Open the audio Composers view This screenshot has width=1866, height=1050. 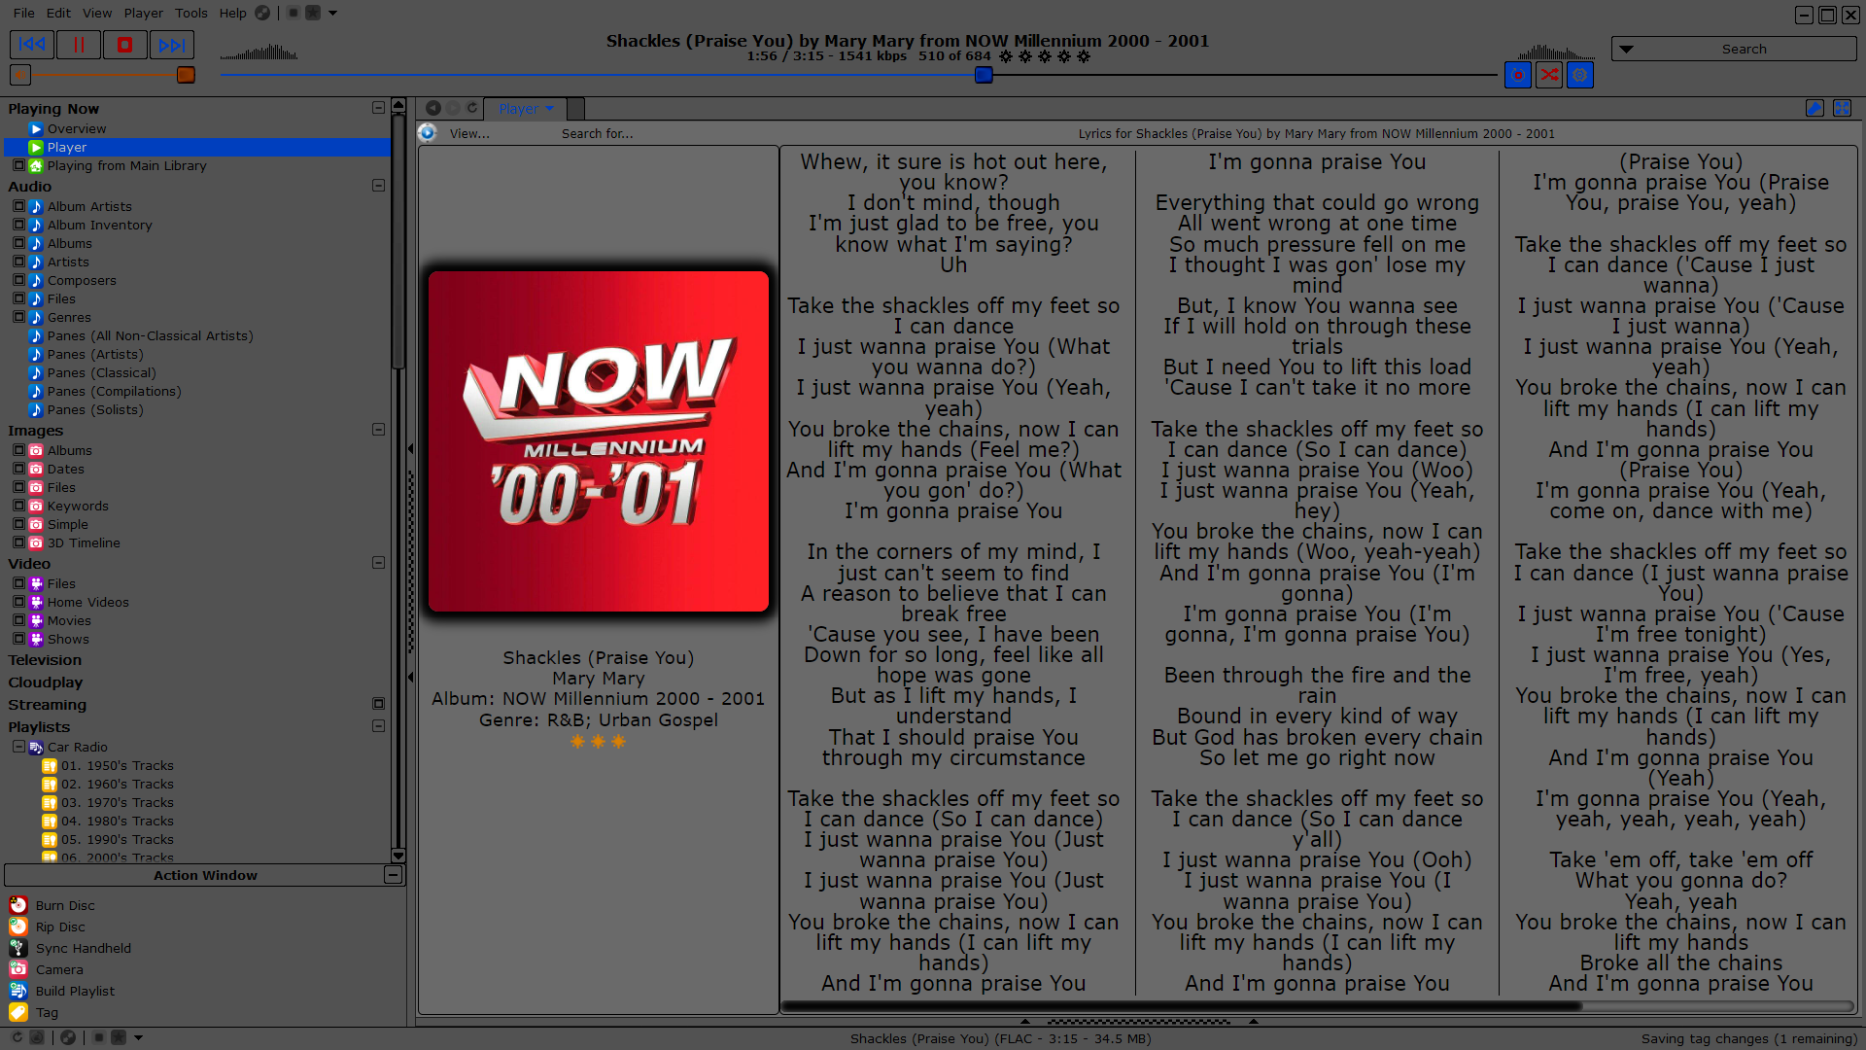[82, 280]
